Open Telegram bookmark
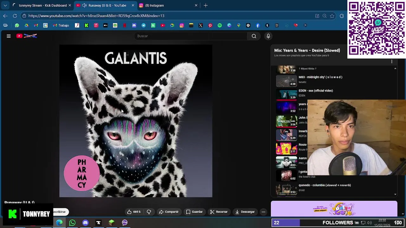This screenshot has width=406, height=228. 143,25
